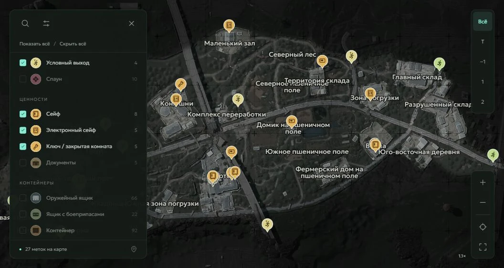Click the location pin icon at panel bottom
The image size is (504, 268).
tap(134, 249)
